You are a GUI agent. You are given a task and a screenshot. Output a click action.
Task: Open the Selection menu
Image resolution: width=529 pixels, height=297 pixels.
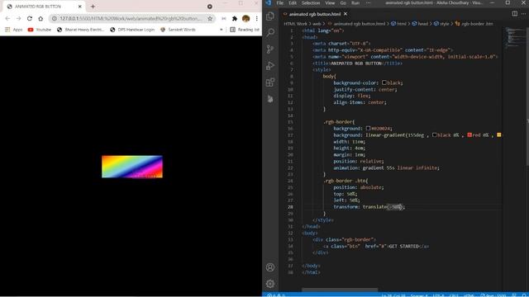(x=311, y=2)
